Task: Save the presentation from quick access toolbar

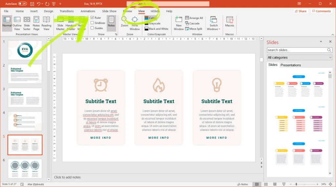Action: click(32, 4)
